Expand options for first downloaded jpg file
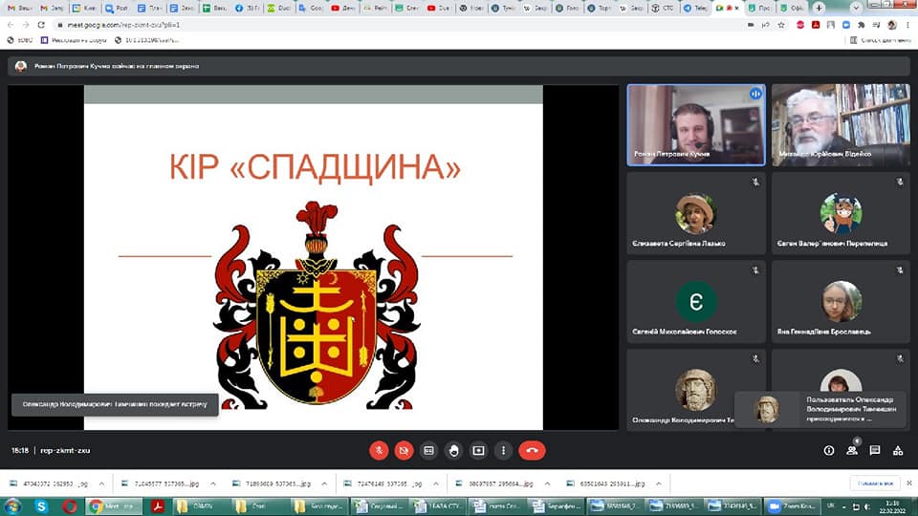The height and width of the screenshot is (516, 918). pos(101,484)
